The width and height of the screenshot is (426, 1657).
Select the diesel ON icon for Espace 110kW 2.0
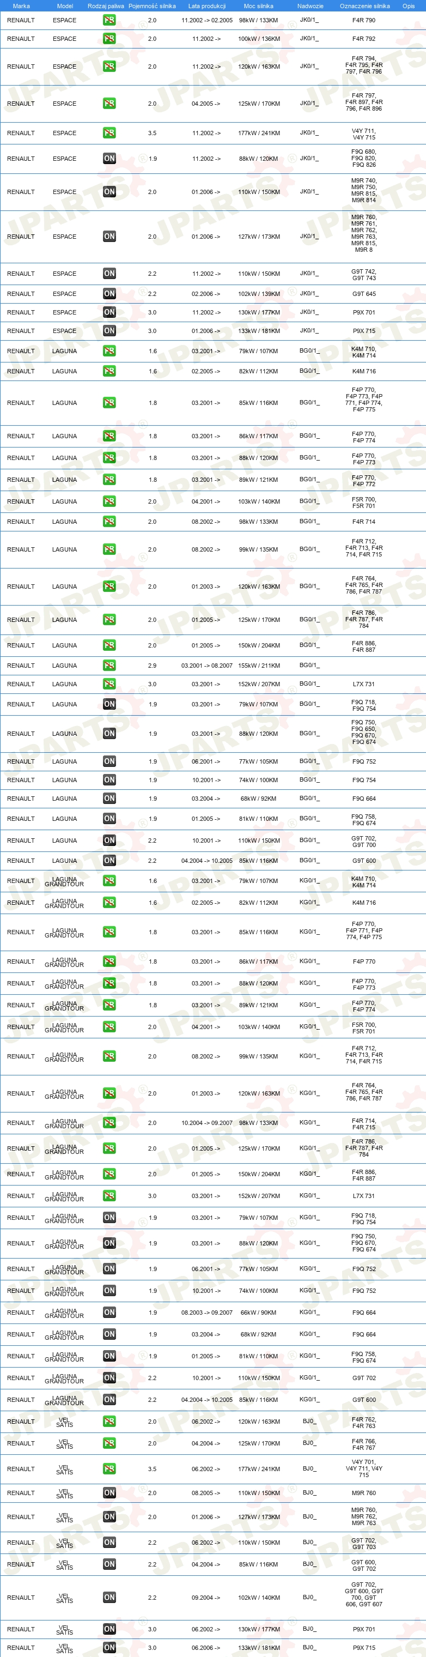point(109,191)
